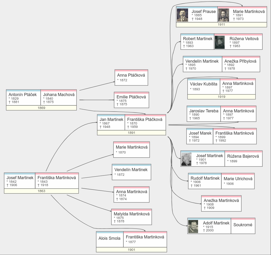Click the 1891 marriage year bar
Image resolution: width=271 pixels, height=255 pixels.
click(x=131, y=133)
